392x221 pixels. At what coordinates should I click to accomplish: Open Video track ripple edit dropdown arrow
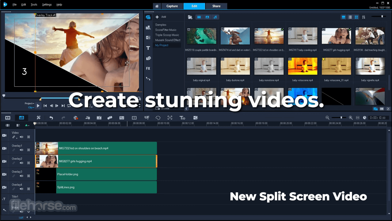point(17,138)
